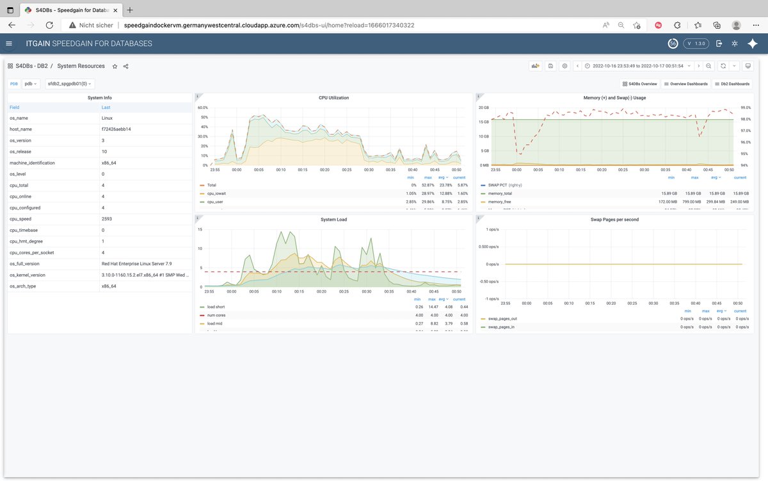The width and height of the screenshot is (768, 481).
Task: Enable kiosk TV mode
Action: click(x=748, y=65)
